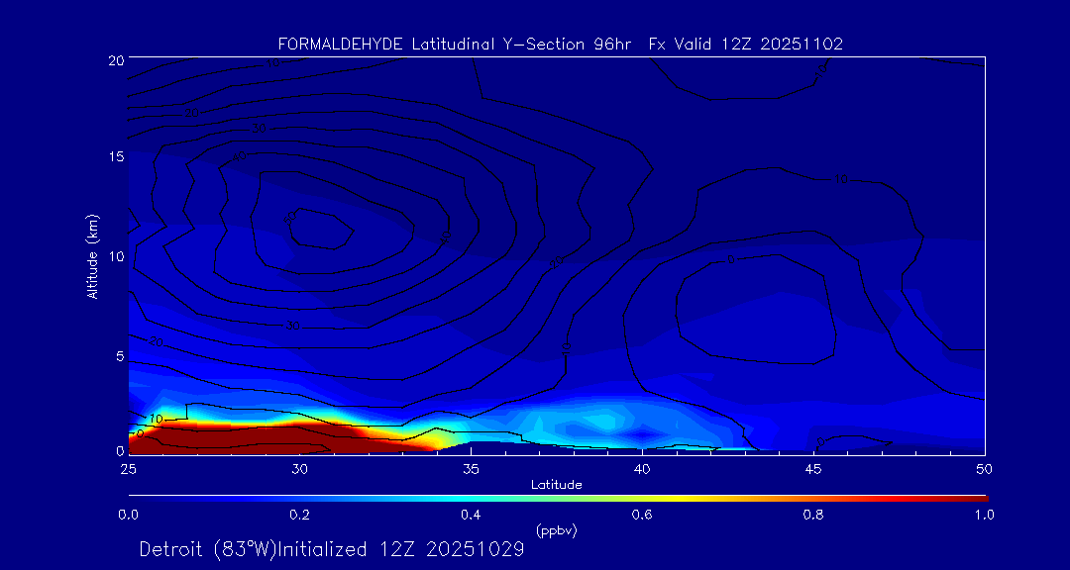Click latitude tick label "25"
This screenshot has height=570, width=1070.
(x=128, y=469)
